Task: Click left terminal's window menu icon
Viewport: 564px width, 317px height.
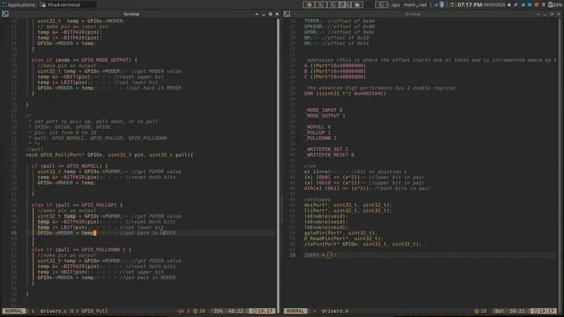Action: click(4, 13)
